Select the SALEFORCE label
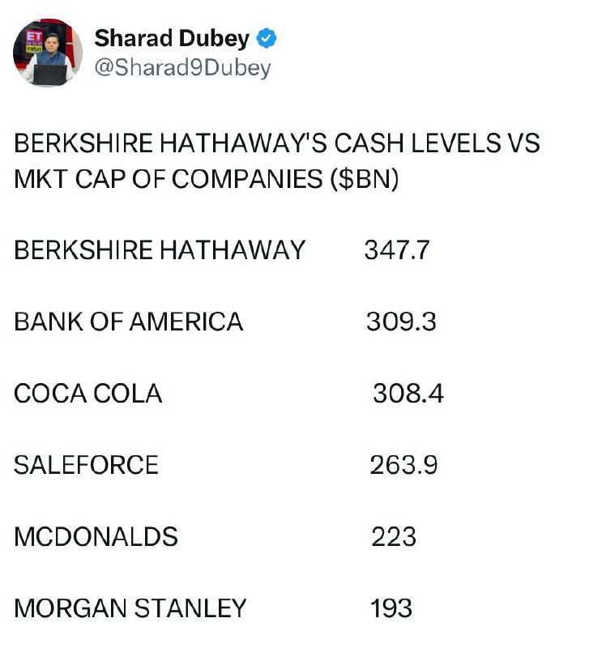606x648 pixels. [x=86, y=465]
